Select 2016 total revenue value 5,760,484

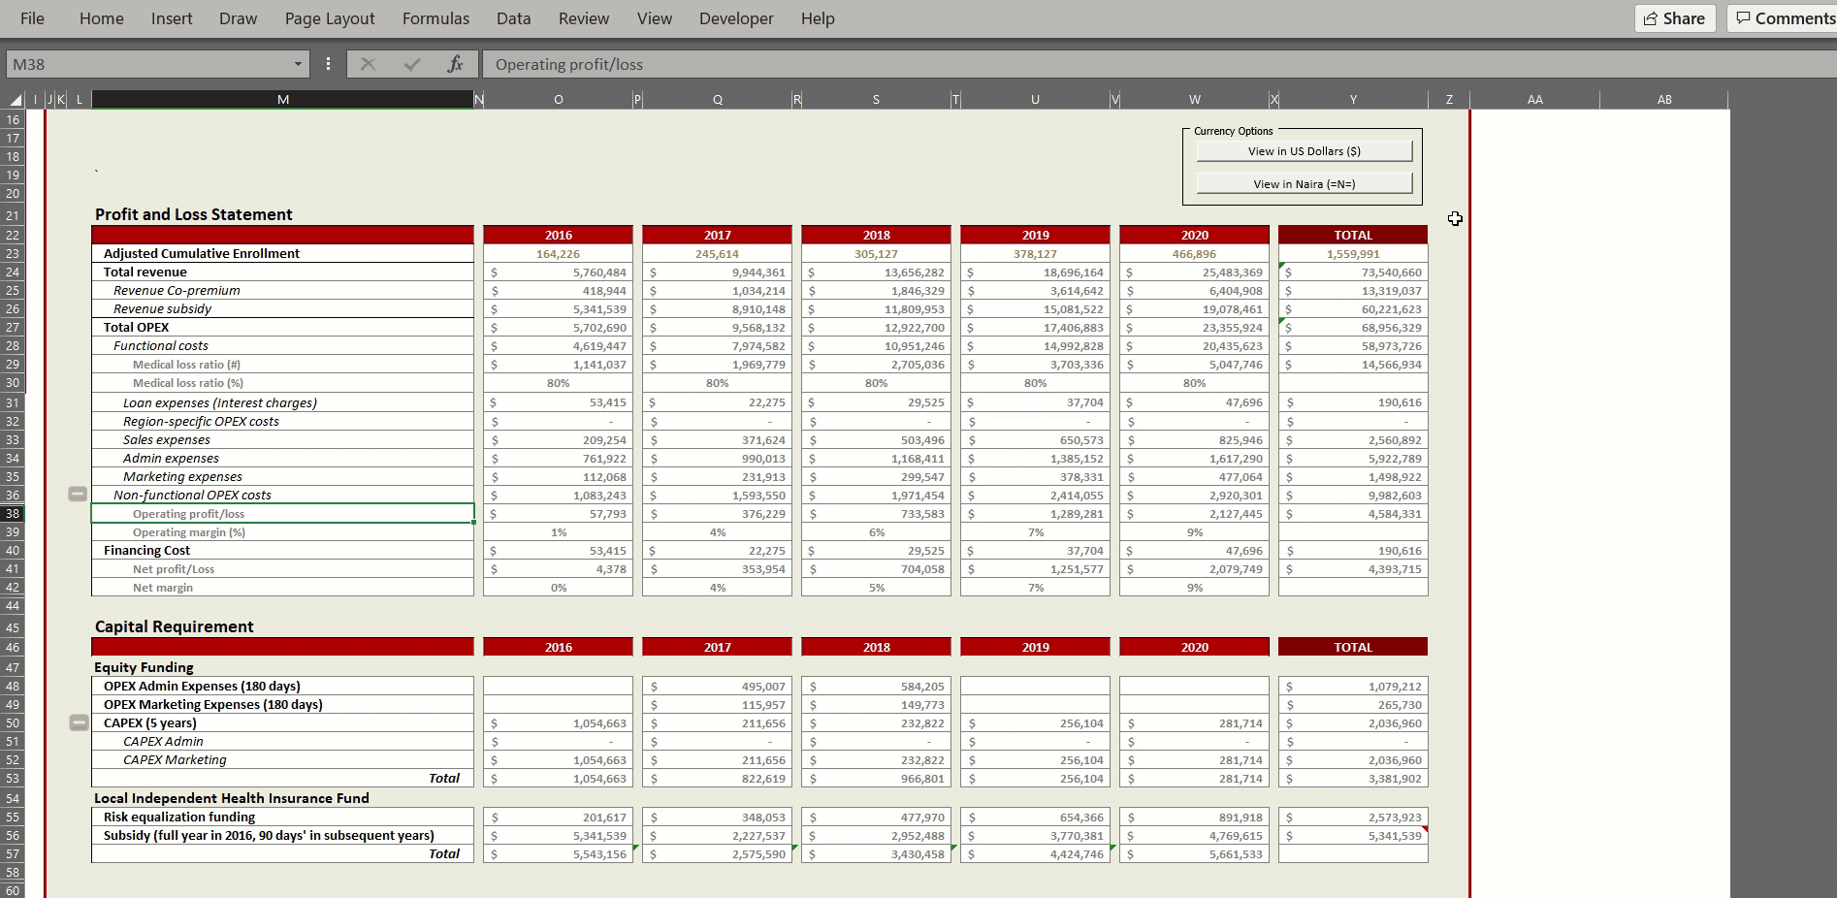(x=558, y=273)
